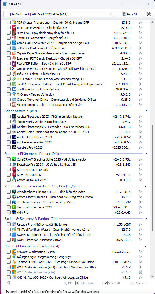Select the Active Effect Filmora X row
Screen dimensions: 155x294
(75, 197)
